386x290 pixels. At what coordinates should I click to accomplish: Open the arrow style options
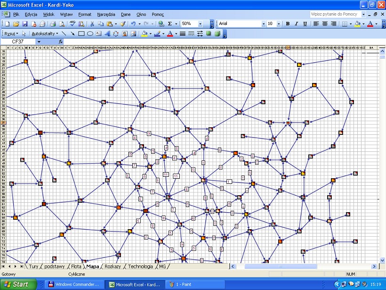coord(200,33)
